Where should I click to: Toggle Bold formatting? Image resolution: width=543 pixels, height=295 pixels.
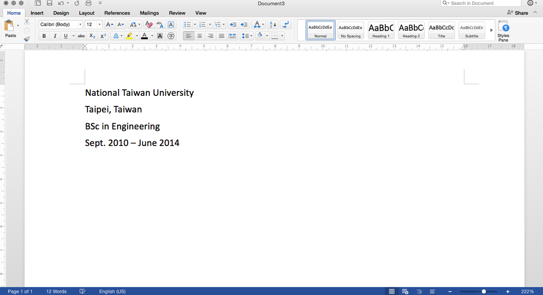pyautogui.click(x=44, y=36)
